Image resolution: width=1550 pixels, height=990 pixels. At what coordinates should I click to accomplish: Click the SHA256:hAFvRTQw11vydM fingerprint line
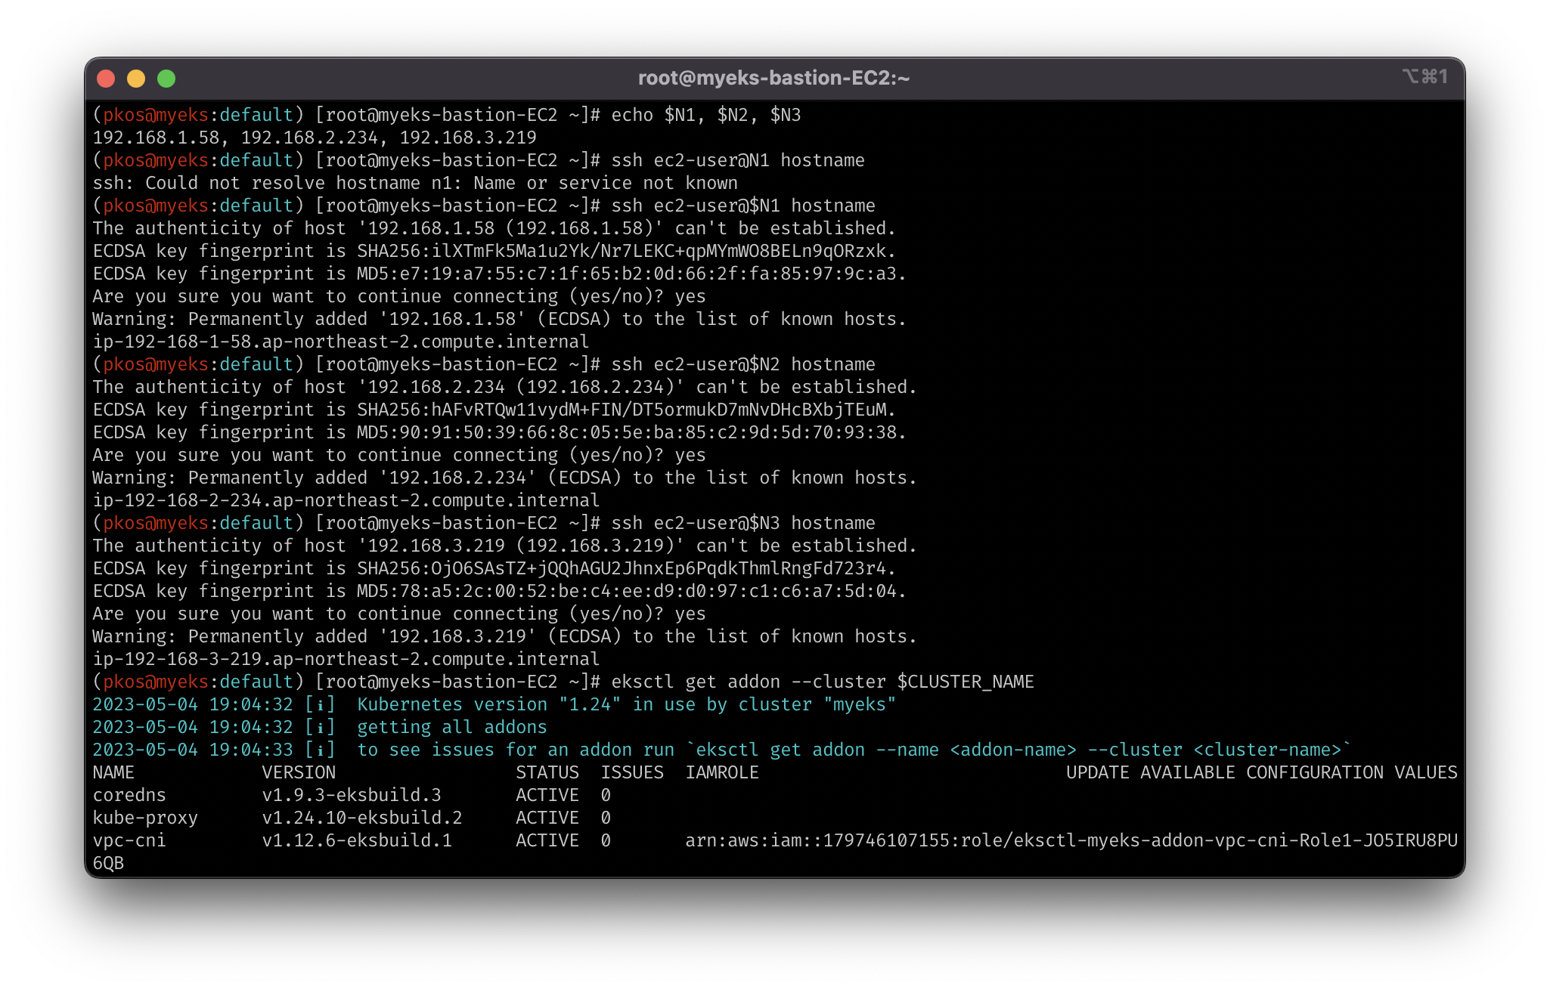tap(494, 410)
